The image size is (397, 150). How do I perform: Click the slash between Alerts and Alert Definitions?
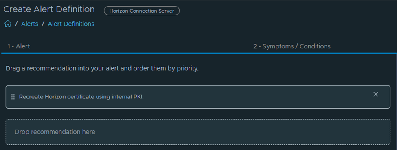(x=43, y=24)
